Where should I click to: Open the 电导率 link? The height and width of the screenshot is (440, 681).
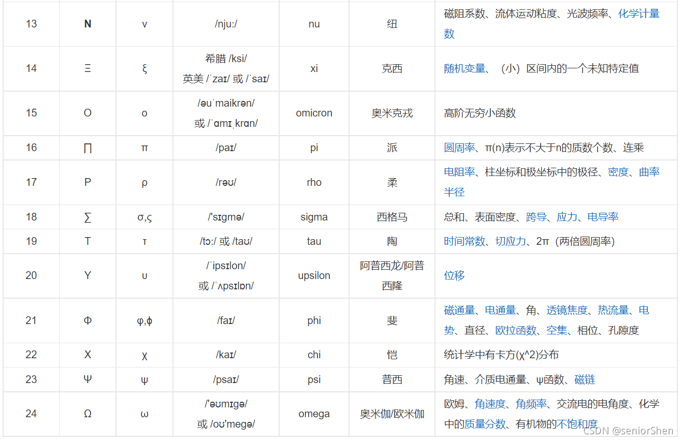pyautogui.click(x=603, y=217)
